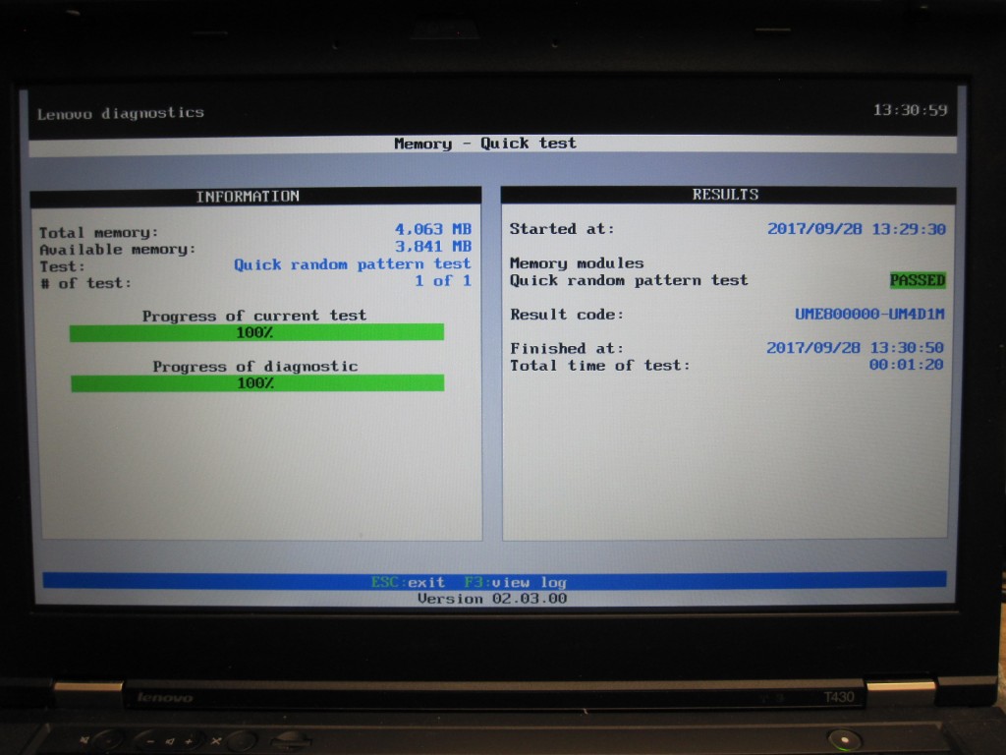The width and height of the screenshot is (1006, 755).
Task: Click the 'Memory modules' label
Action: pyautogui.click(x=577, y=263)
